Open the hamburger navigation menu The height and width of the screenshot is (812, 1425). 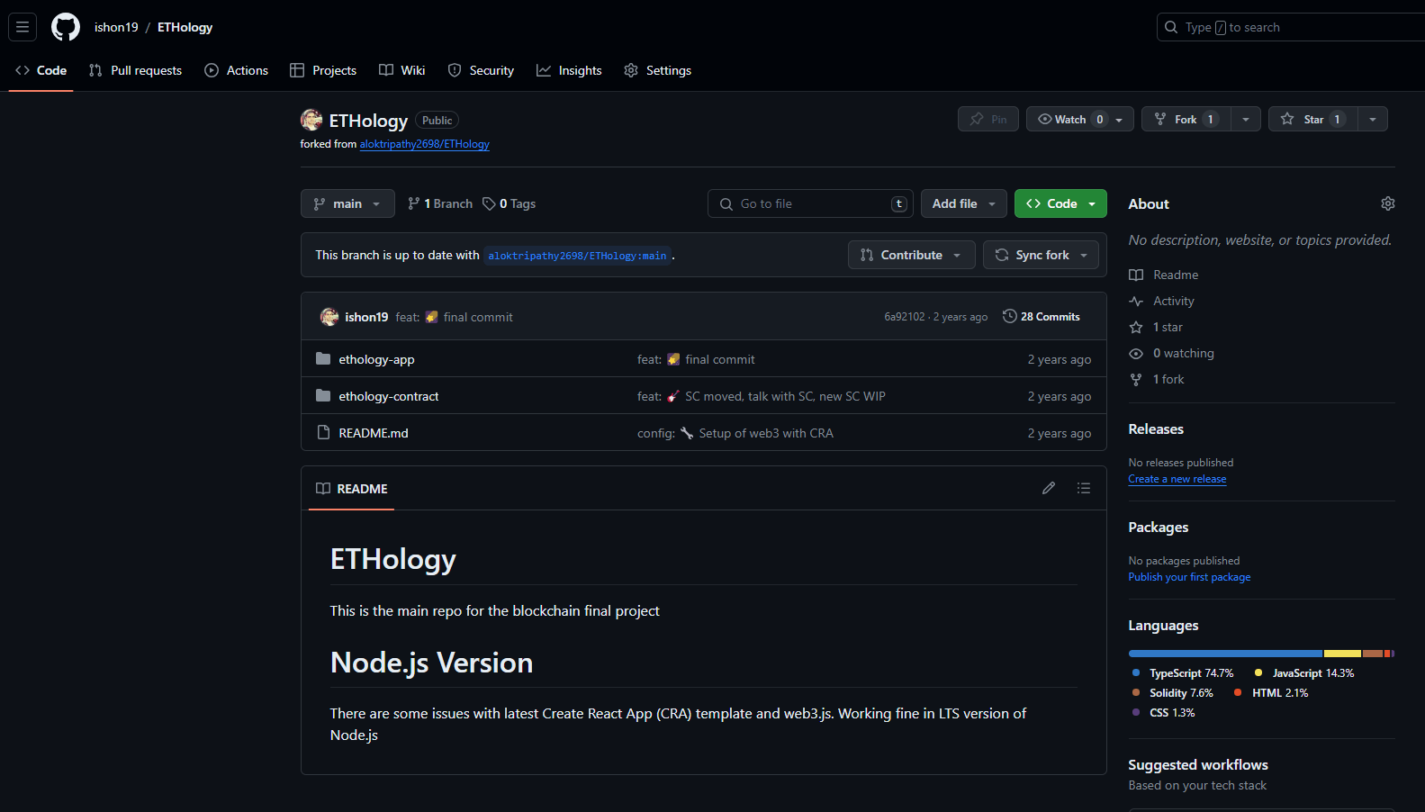23,27
